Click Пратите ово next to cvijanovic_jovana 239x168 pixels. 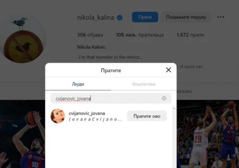147,116
